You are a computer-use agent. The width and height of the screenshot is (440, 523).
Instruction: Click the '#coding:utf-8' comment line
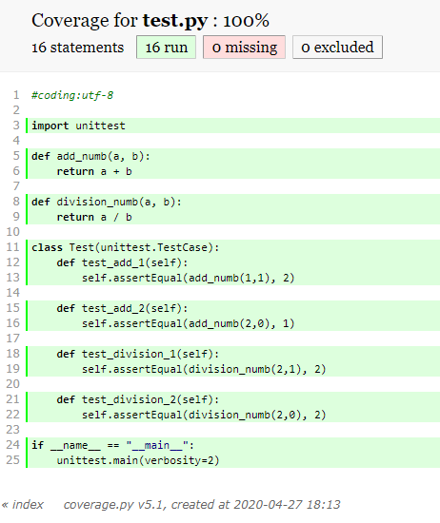click(72, 95)
